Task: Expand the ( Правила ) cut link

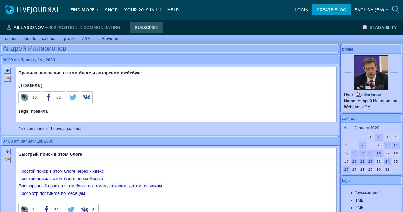Action: pos(31,85)
